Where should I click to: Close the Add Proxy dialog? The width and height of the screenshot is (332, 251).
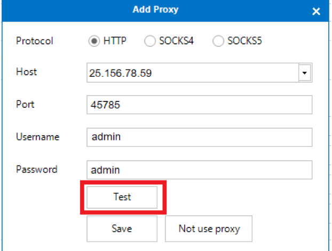(x=316, y=11)
